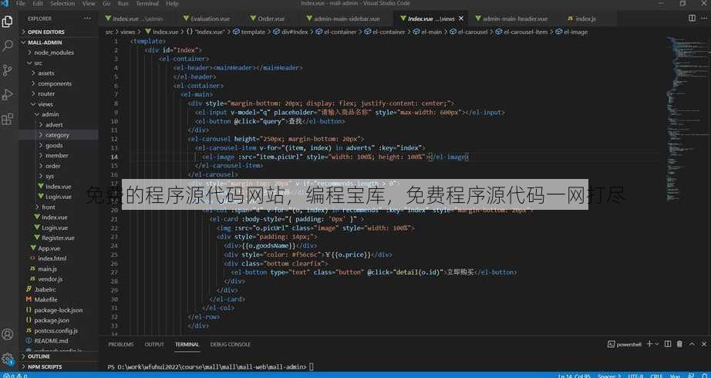Open the Terminal menu
Viewport: 711px width, 378px height.
[x=147, y=3]
